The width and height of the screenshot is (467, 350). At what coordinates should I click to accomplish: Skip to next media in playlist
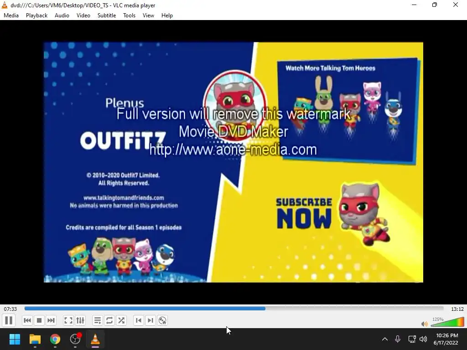51,320
